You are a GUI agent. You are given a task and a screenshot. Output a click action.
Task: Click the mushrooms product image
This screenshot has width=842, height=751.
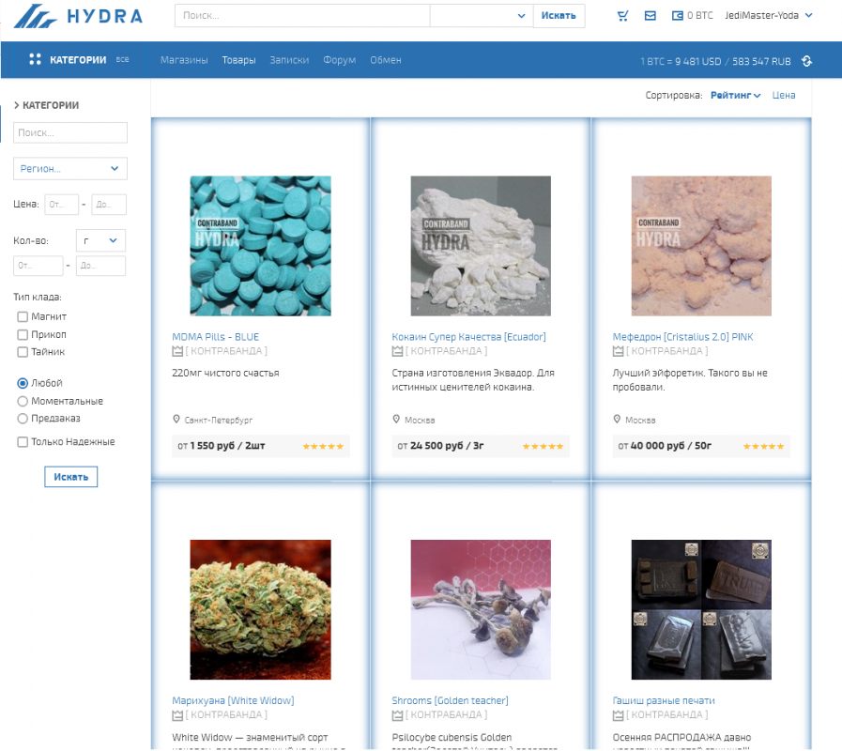(481, 609)
